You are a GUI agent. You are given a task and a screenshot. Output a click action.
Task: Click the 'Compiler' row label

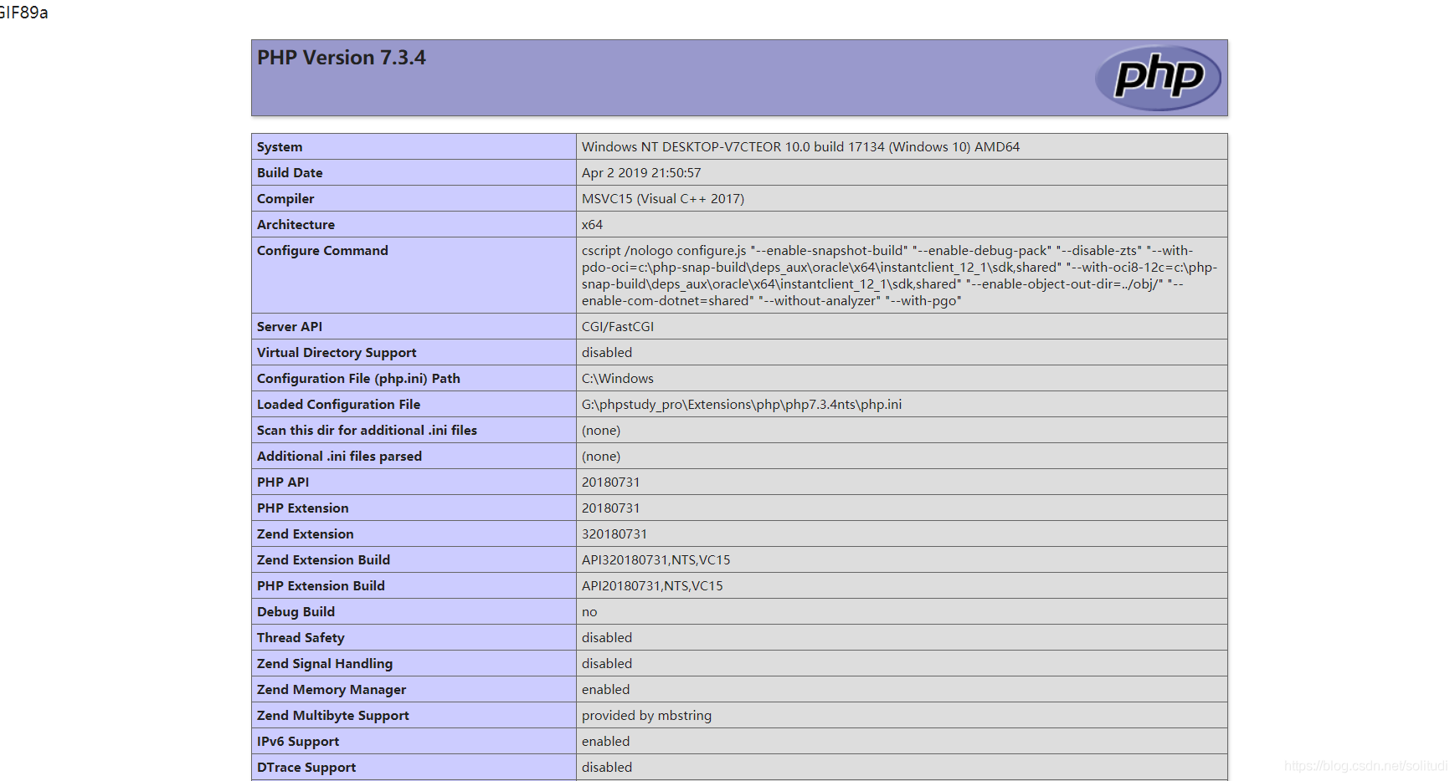285,199
